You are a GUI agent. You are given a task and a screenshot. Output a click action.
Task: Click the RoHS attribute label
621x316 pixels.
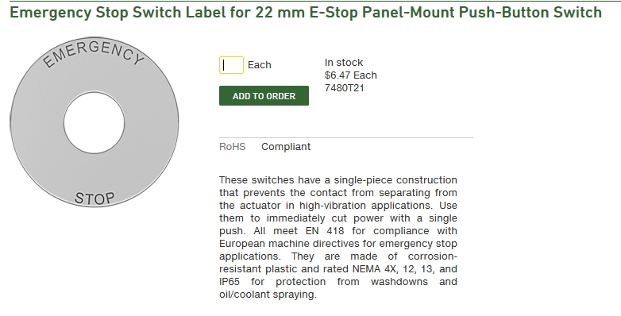(x=233, y=147)
